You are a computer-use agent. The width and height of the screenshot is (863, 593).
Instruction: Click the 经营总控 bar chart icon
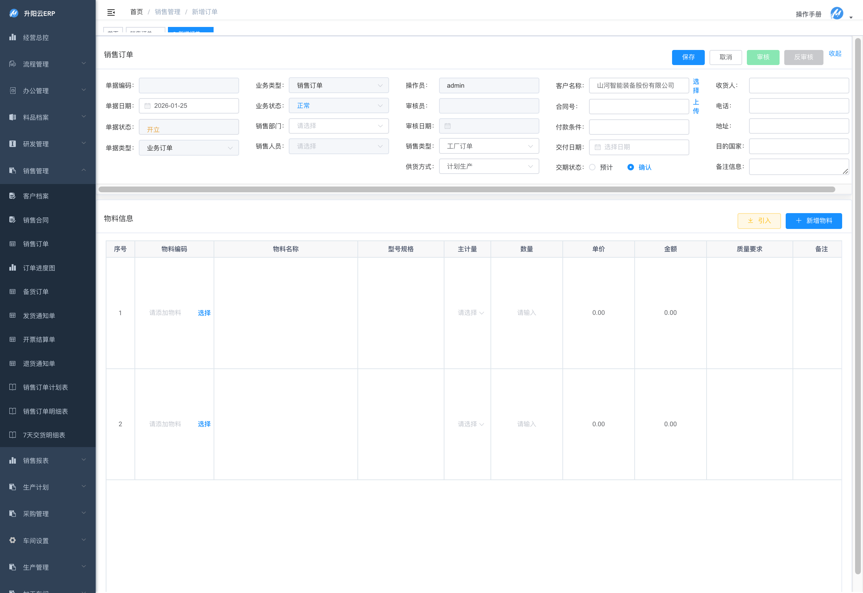coord(13,37)
